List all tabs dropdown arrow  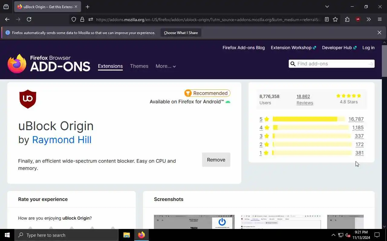327,7
